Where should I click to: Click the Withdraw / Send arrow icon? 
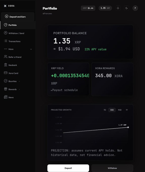pyautogui.click(x=6, y=33)
